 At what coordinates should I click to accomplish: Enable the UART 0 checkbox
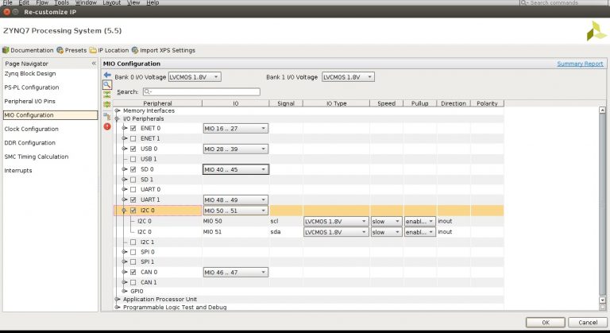pos(133,189)
